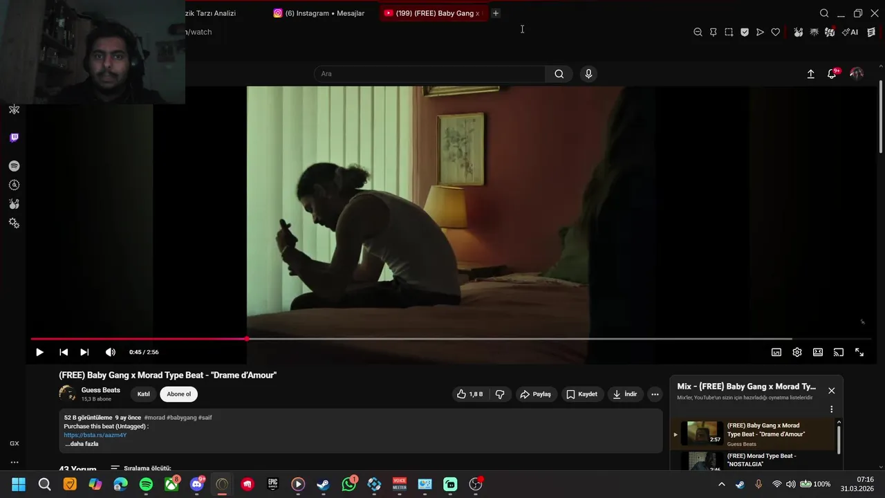Close the mix playlist panel
The width and height of the screenshot is (885, 498).
[x=832, y=391]
